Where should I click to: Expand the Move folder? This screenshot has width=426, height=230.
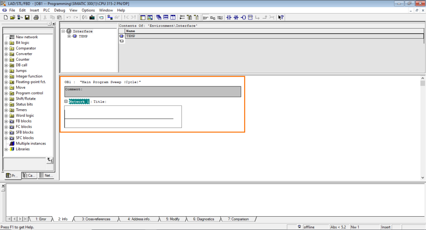[6, 88]
